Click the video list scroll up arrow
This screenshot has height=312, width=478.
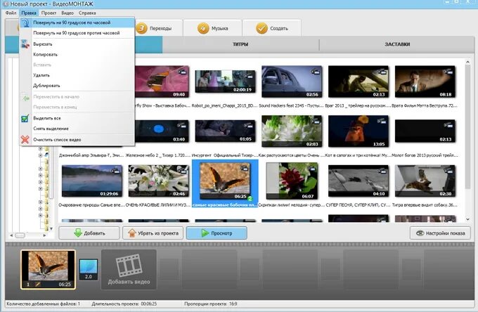click(x=467, y=62)
